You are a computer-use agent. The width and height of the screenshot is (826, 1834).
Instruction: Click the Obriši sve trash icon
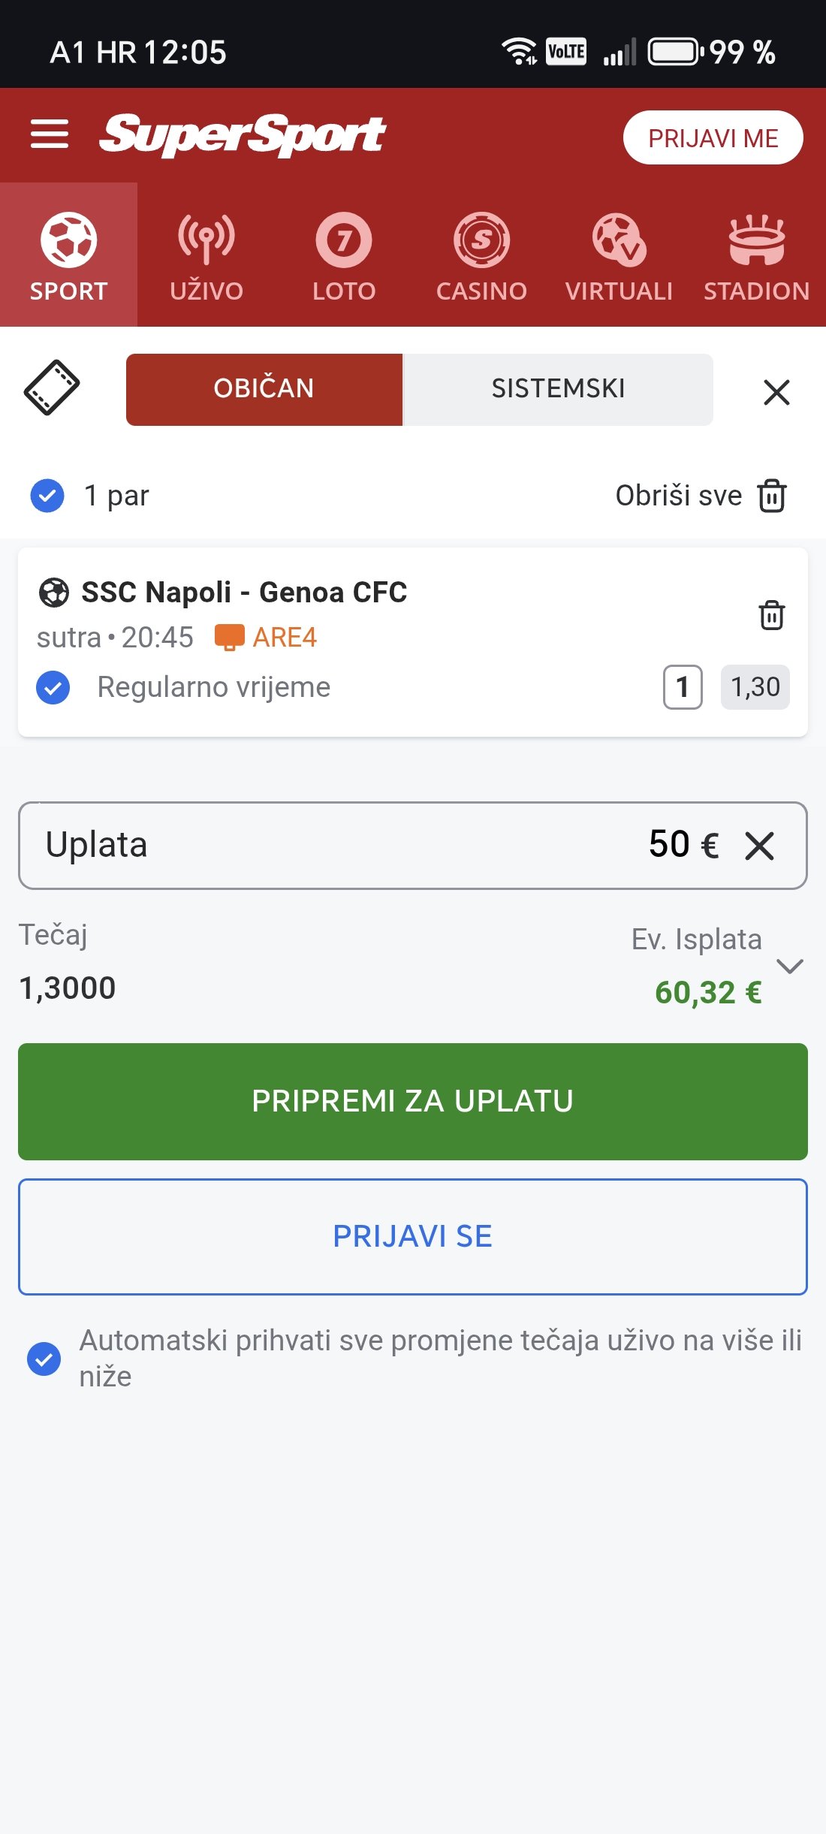(x=772, y=496)
